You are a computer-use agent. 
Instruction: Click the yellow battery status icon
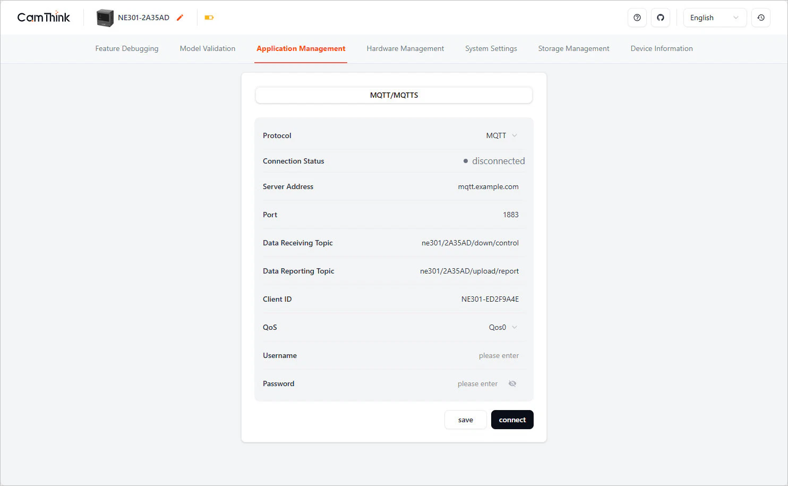tap(209, 18)
